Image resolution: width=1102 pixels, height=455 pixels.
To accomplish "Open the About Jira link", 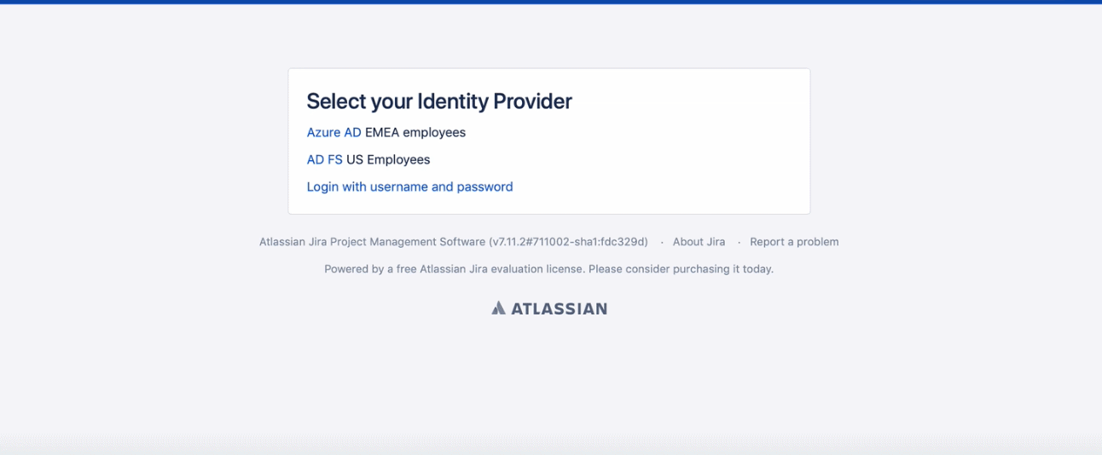I will (x=699, y=242).
